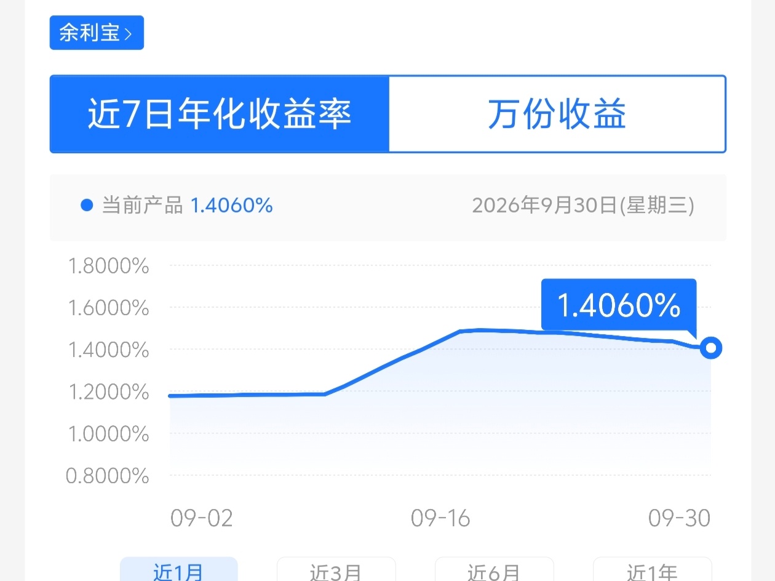Viewport: 775px width, 581px height.
Task: Switch to 近7日年化收益率 tab
Action: pyautogui.click(x=220, y=114)
